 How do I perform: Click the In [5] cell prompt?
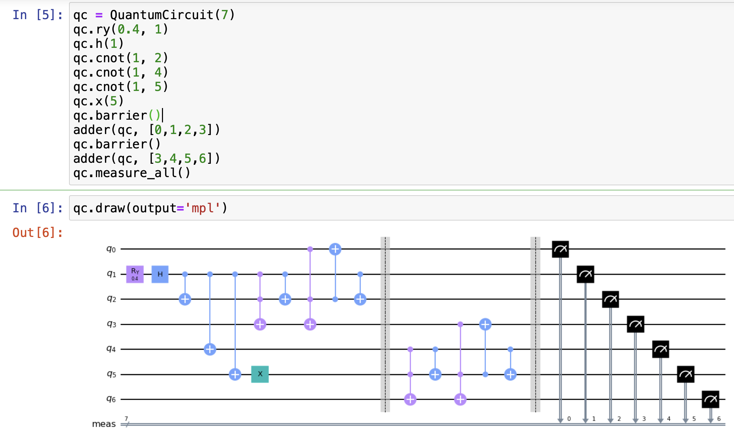[38, 15]
